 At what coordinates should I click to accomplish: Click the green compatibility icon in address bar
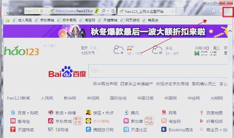tap(97, 11)
